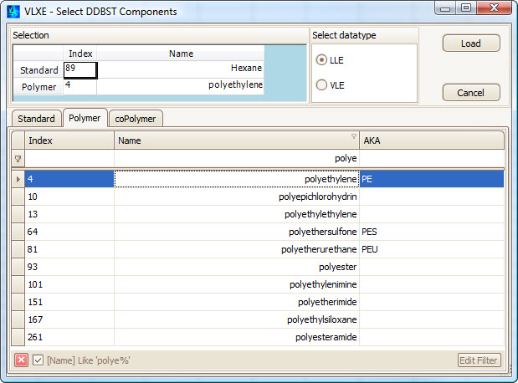The image size is (518, 383).
Task: Remove the filter with the red X icon
Action: coord(22,360)
